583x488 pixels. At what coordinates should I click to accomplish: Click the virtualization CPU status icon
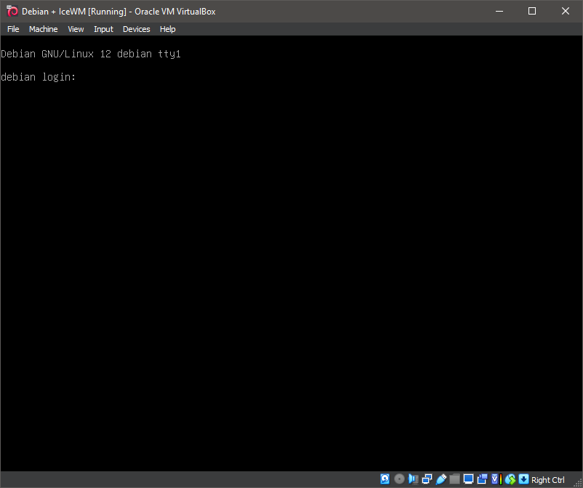[x=496, y=479]
